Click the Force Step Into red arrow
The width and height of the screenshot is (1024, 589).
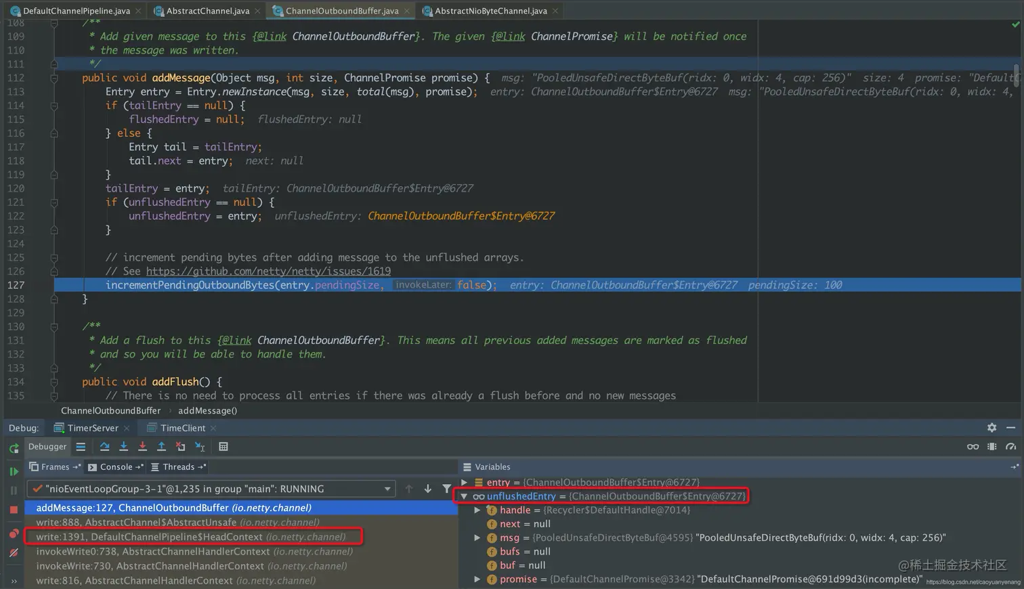(142, 447)
